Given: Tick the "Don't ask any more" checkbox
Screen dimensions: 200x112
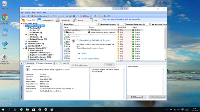Looking at the screenshot, I should pyautogui.click(x=73, y=65).
